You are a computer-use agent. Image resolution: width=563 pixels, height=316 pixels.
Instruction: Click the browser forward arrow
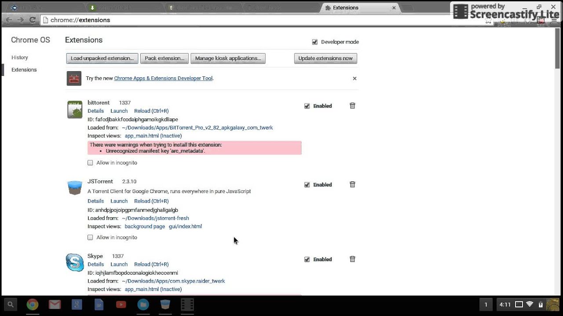(20, 20)
